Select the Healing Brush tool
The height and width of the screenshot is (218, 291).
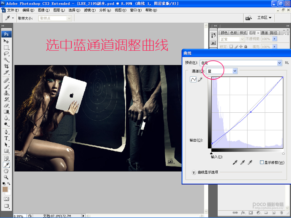[6, 81]
